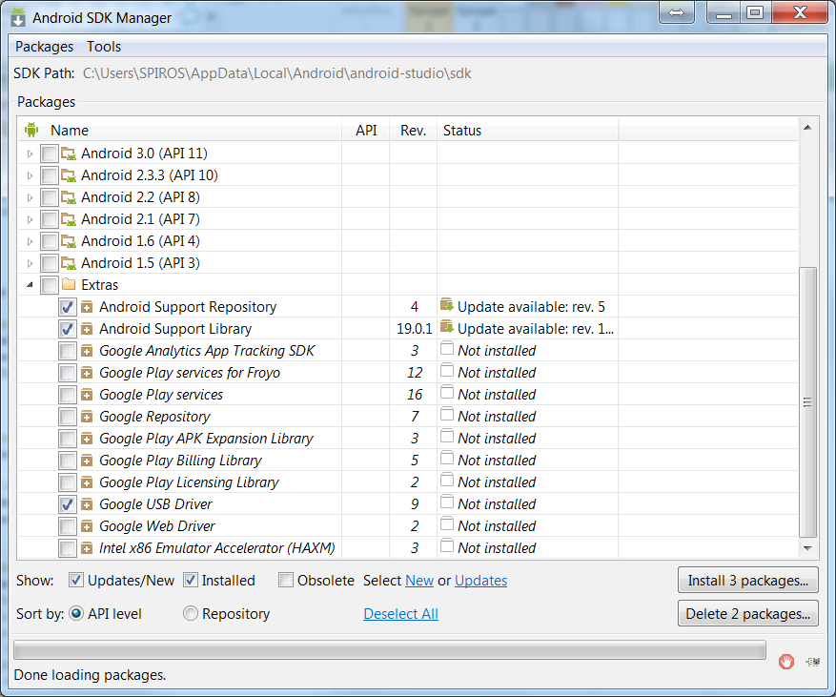Select Sort by API level radio button
The height and width of the screenshot is (697, 836).
(76, 614)
